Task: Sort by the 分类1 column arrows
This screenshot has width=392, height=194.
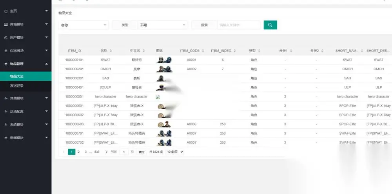Action: pyautogui.click(x=291, y=51)
